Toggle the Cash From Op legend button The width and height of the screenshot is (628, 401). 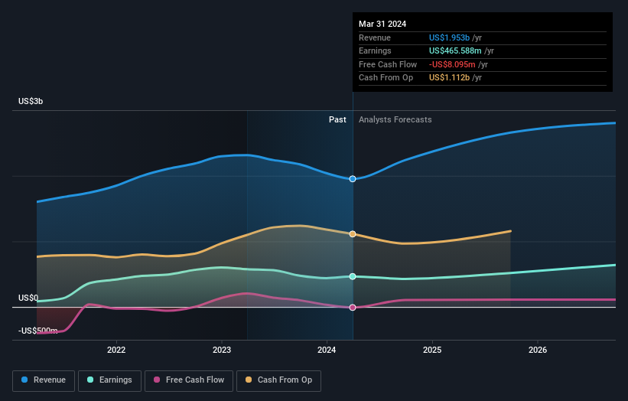(278, 380)
